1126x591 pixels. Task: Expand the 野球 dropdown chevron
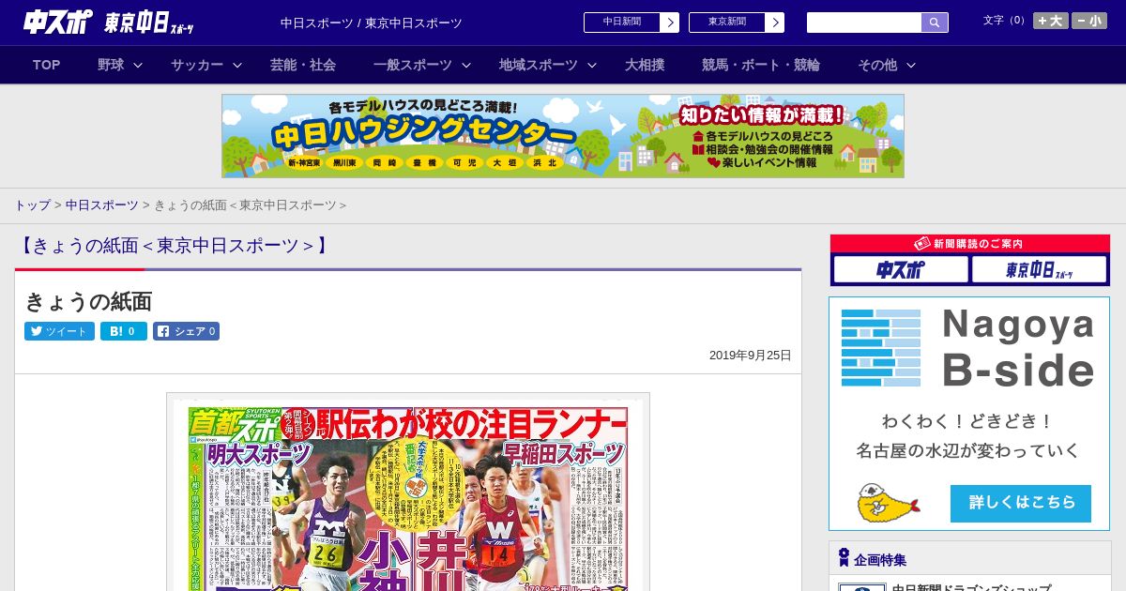click(138, 65)
